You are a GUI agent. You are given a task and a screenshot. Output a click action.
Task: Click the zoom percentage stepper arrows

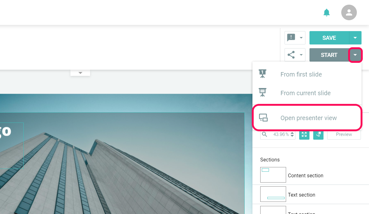point(292,134)
